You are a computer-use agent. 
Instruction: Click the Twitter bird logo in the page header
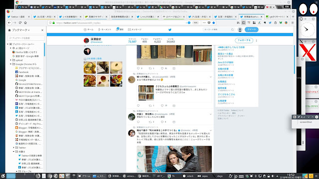pyautogui.click(x=170, y=30)
